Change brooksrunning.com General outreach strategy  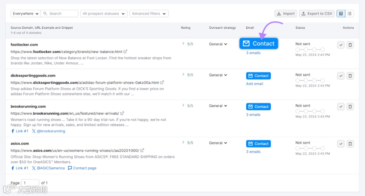(218, 106)
